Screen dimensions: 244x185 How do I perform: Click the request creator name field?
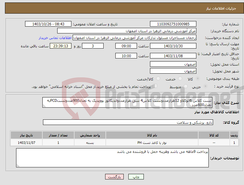tap(135, 38)
